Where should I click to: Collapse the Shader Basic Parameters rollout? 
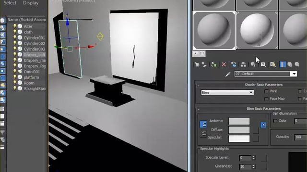tap(198, 86)
